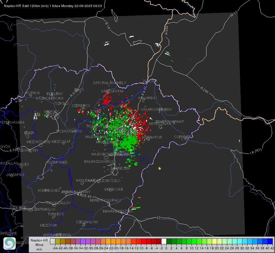The height and width of the screenshot is (253, 275).
Task: Click the EDELÉNY town label
Action: point(54,94)
